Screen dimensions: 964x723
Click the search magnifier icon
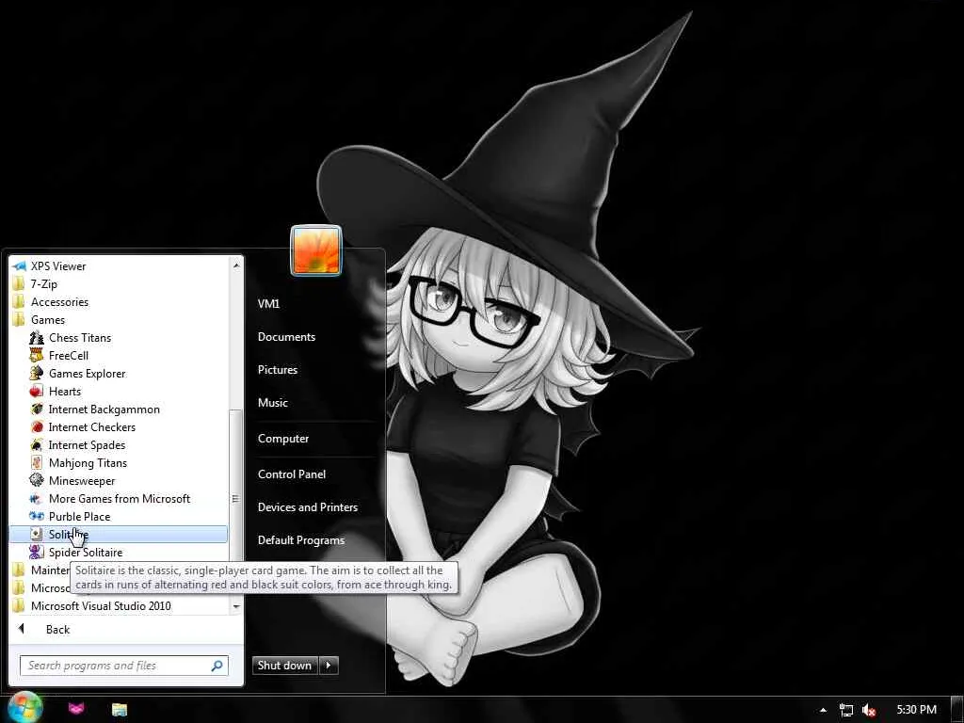217,666
